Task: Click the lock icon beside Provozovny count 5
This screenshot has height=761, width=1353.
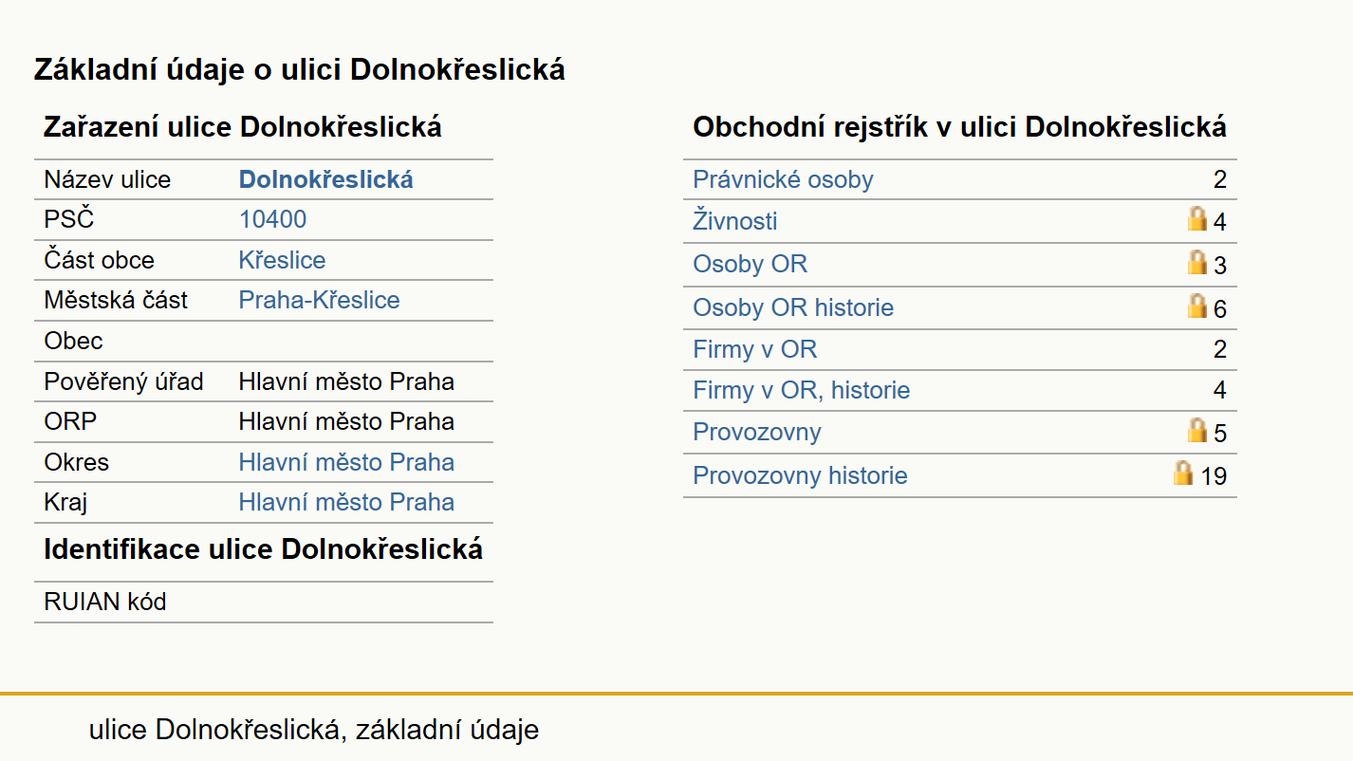Action: pos(1197,430)
